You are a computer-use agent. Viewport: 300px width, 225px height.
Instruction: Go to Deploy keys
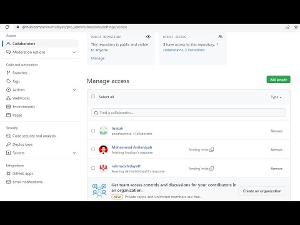pos(22,144)
